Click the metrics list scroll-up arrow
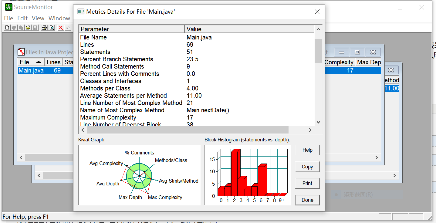436x223 pixels. pyautogui.click(x=318, y=29)
